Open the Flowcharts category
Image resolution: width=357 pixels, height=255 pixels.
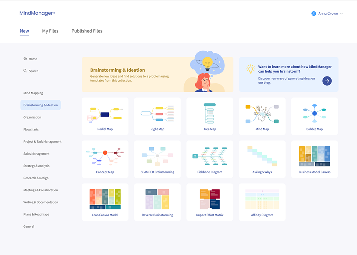coord(31,129)
